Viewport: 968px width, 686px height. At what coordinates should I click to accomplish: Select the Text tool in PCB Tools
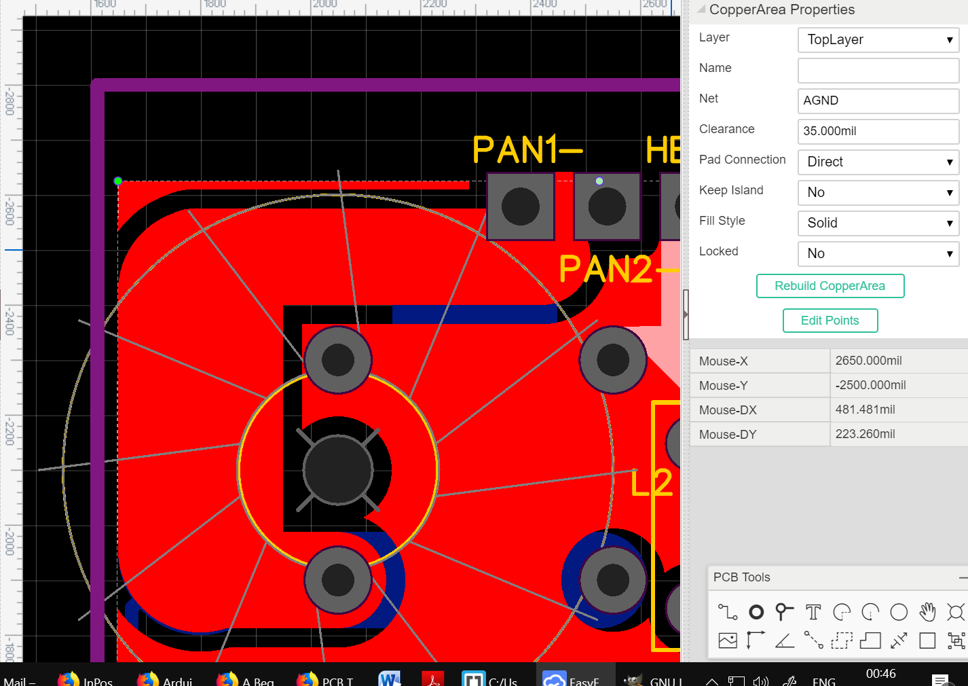pos(813,612)
